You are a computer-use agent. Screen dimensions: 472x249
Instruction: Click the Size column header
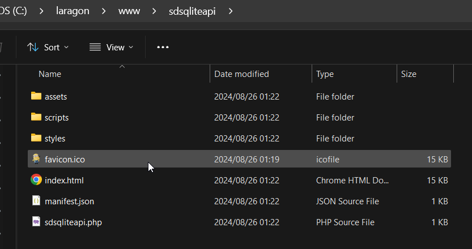[409, 74]
